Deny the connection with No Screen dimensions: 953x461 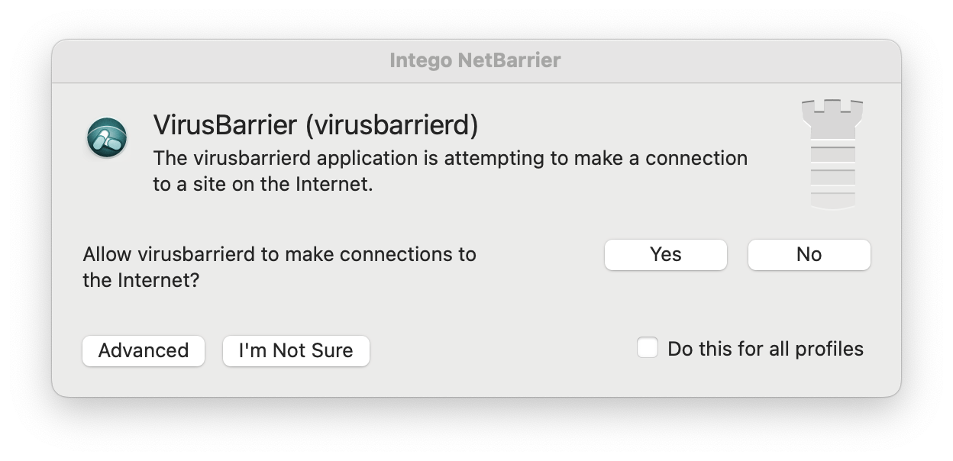pos(809,255)
